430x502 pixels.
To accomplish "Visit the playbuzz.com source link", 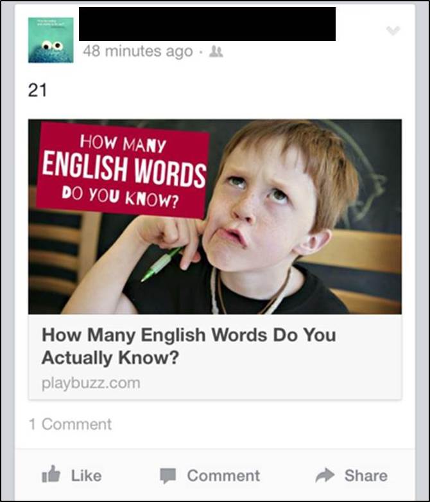I will pyautogui.click(x=90, y=383).
